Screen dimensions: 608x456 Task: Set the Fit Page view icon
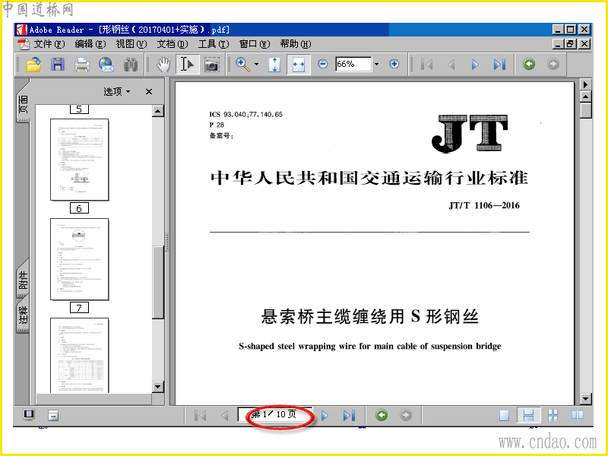click(274, 65)
